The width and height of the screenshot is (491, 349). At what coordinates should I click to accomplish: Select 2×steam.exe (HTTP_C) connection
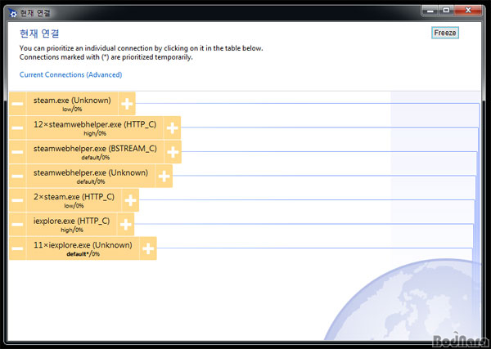[74, 199]
